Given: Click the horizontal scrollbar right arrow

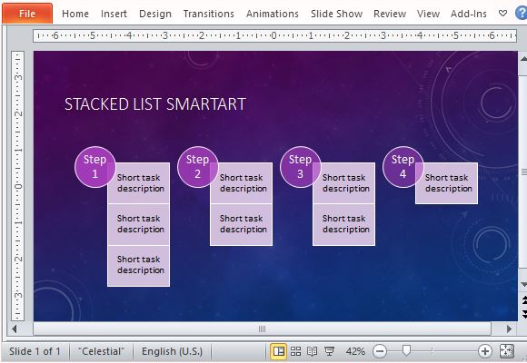Looking at the screenshot, I should tap(509, 329).
